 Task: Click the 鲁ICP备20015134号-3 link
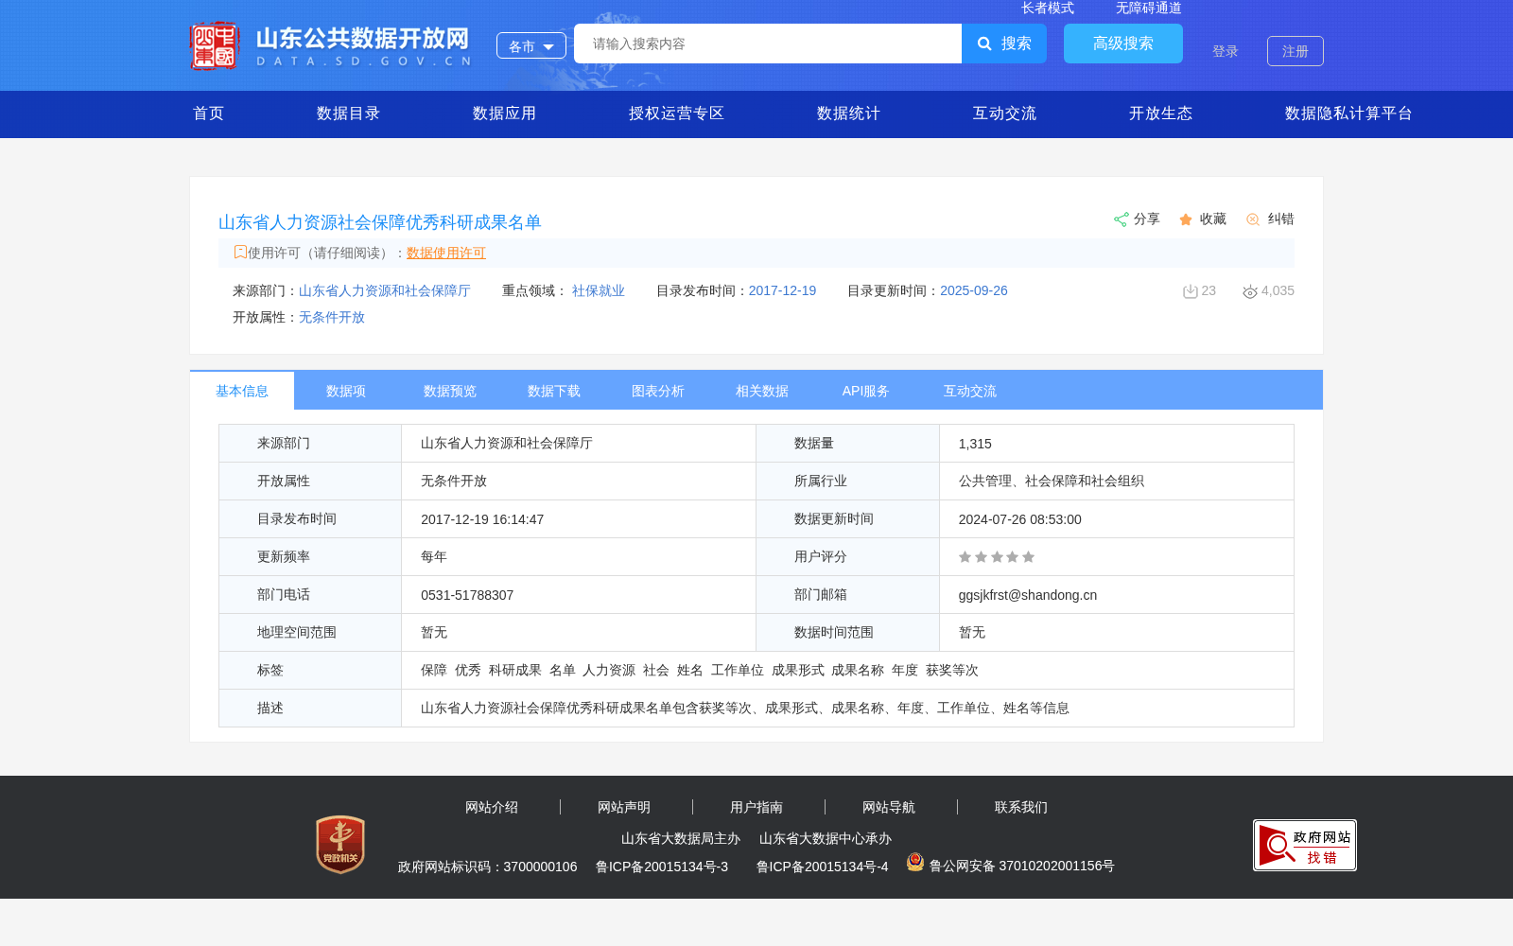662,867
